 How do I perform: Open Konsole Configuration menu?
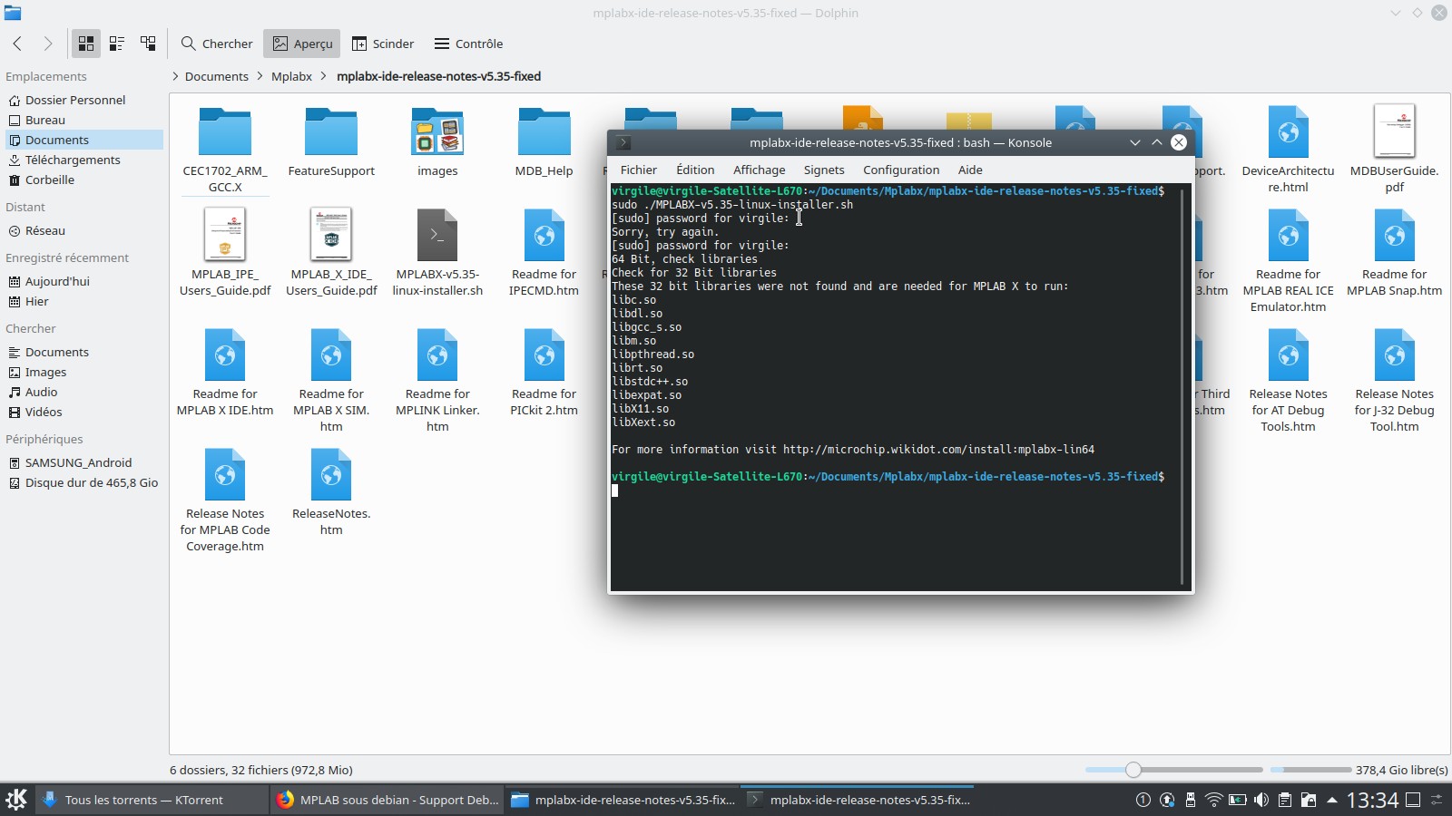[x=901, y=170]
